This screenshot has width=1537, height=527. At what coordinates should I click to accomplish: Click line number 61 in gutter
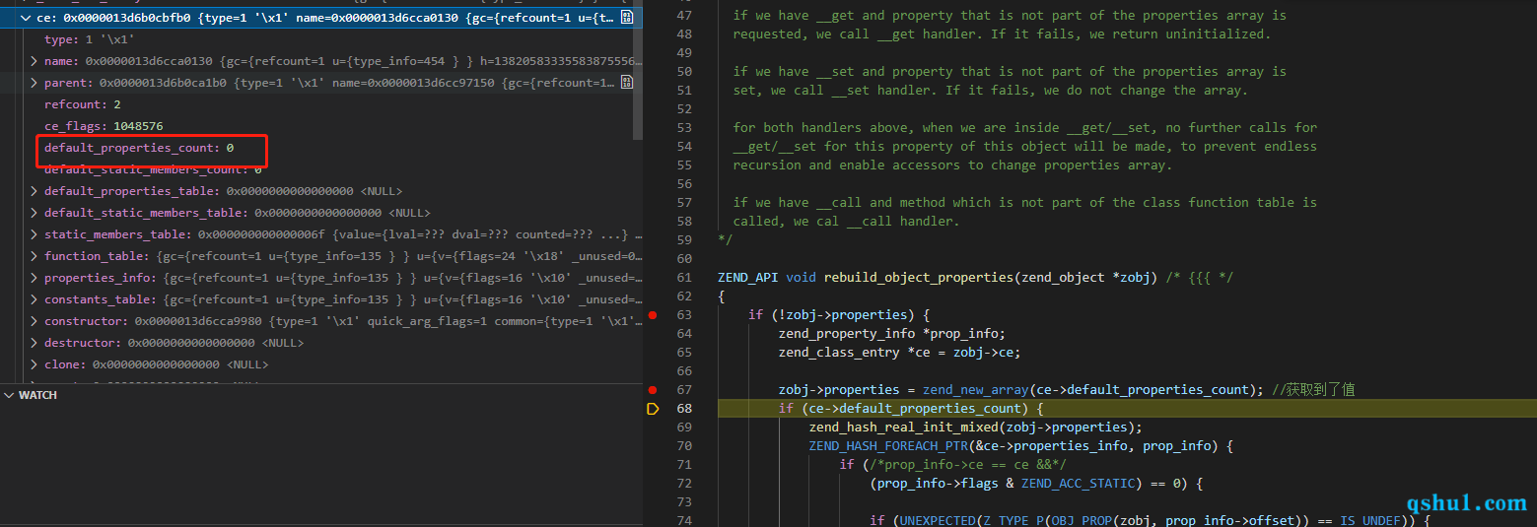click(684, 278)
